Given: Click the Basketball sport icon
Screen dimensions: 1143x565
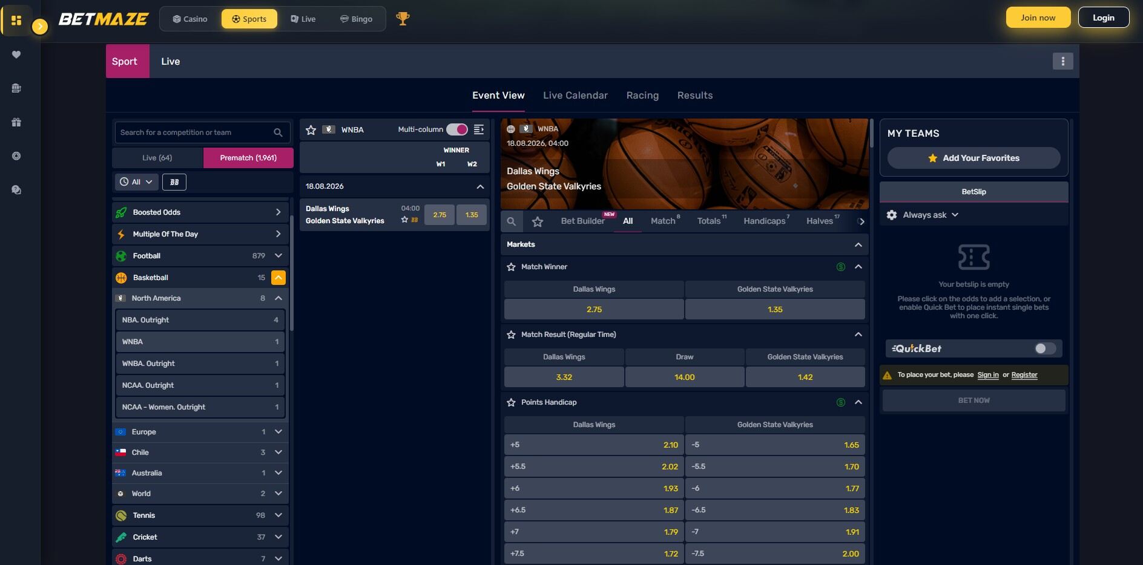Looking at the screenshot, I should [x=121, y=278].
